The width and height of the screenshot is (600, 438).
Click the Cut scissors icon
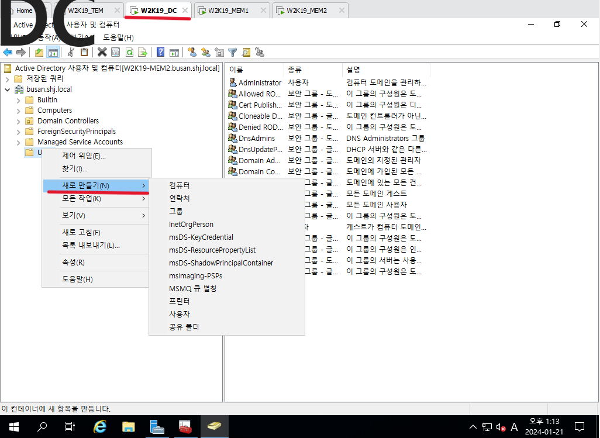(71, 53)
